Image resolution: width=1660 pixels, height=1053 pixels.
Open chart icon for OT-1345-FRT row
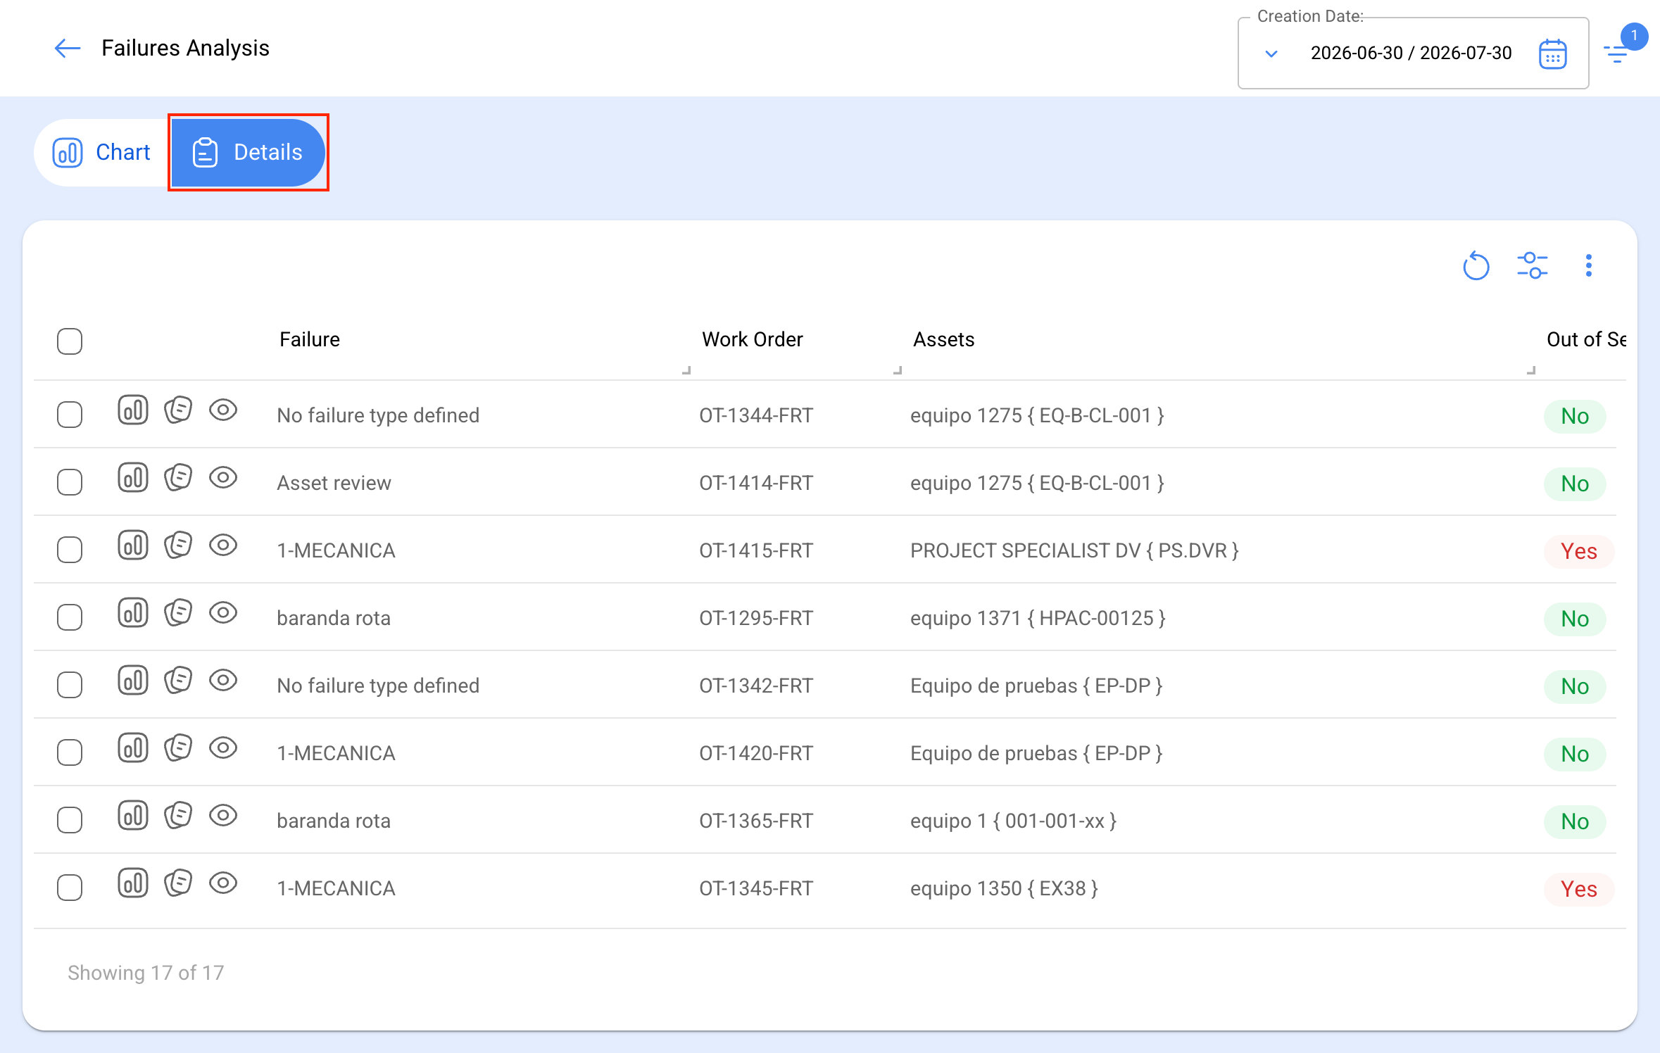pyautogui.click(x=133, y=883)
